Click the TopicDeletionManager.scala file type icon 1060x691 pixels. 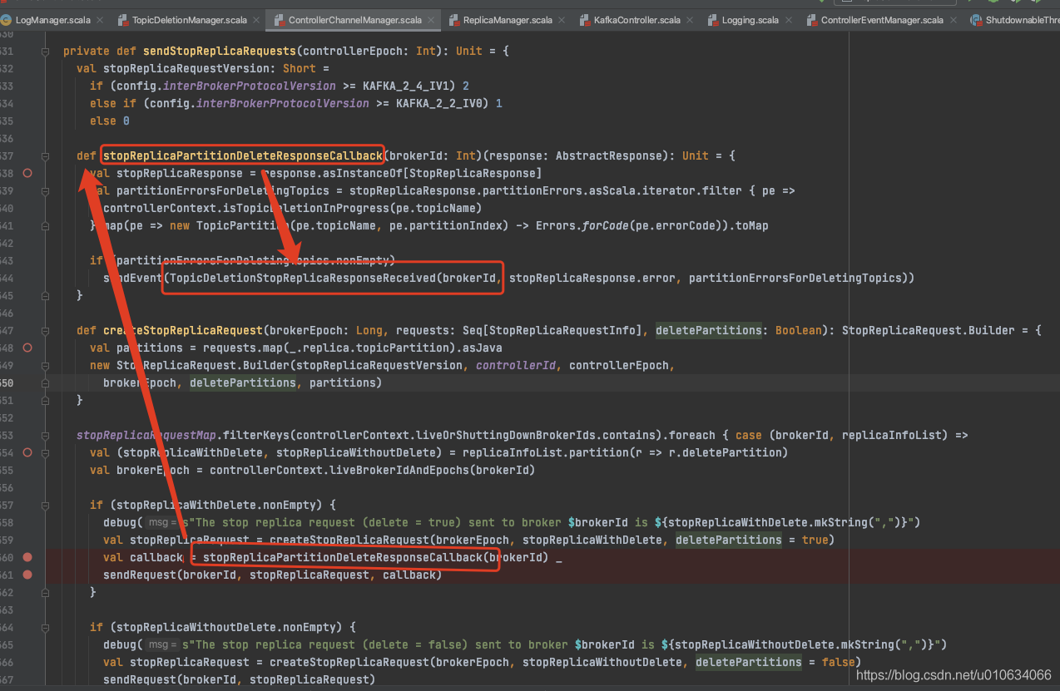[x=123, y=20]
